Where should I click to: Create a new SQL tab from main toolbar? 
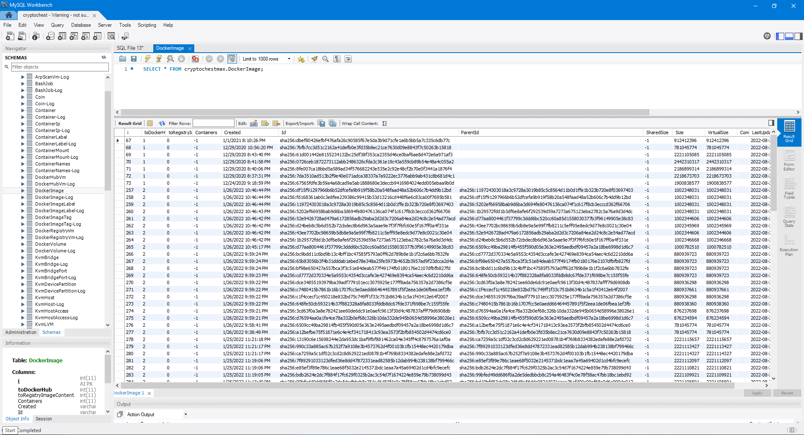(x=10, y=36)
